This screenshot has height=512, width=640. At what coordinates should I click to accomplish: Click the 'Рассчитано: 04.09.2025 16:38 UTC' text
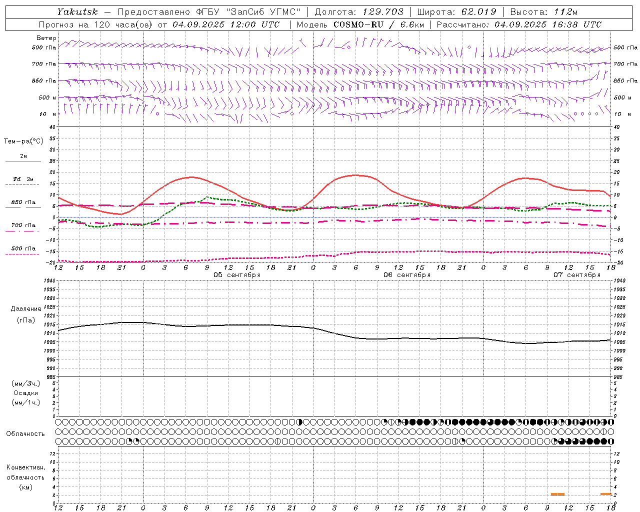[x=519, y=24]
